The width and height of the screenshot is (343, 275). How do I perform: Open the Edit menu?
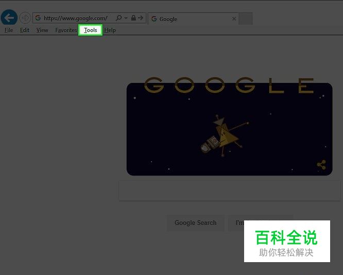(25, 30)
